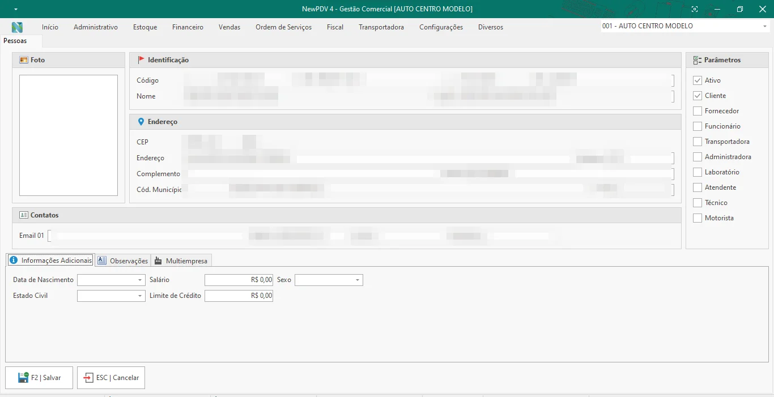Click the red exit icon on ESC Cancelar
The image size is (774, 397).
[x=88, y=378]
